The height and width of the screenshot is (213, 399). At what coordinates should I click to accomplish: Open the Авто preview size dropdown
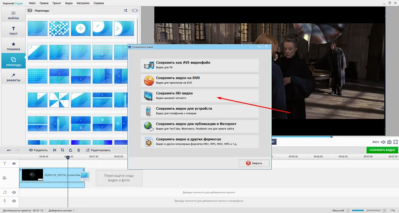pos(375,142)
